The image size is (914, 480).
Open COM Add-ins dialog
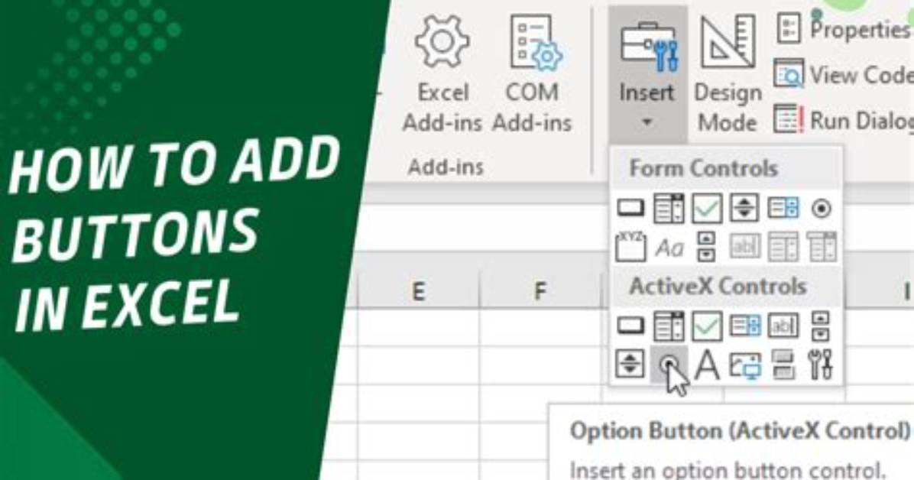(532, 74)
